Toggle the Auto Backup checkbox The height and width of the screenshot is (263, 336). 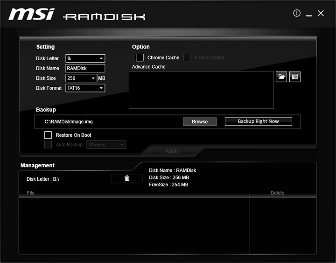48,145
